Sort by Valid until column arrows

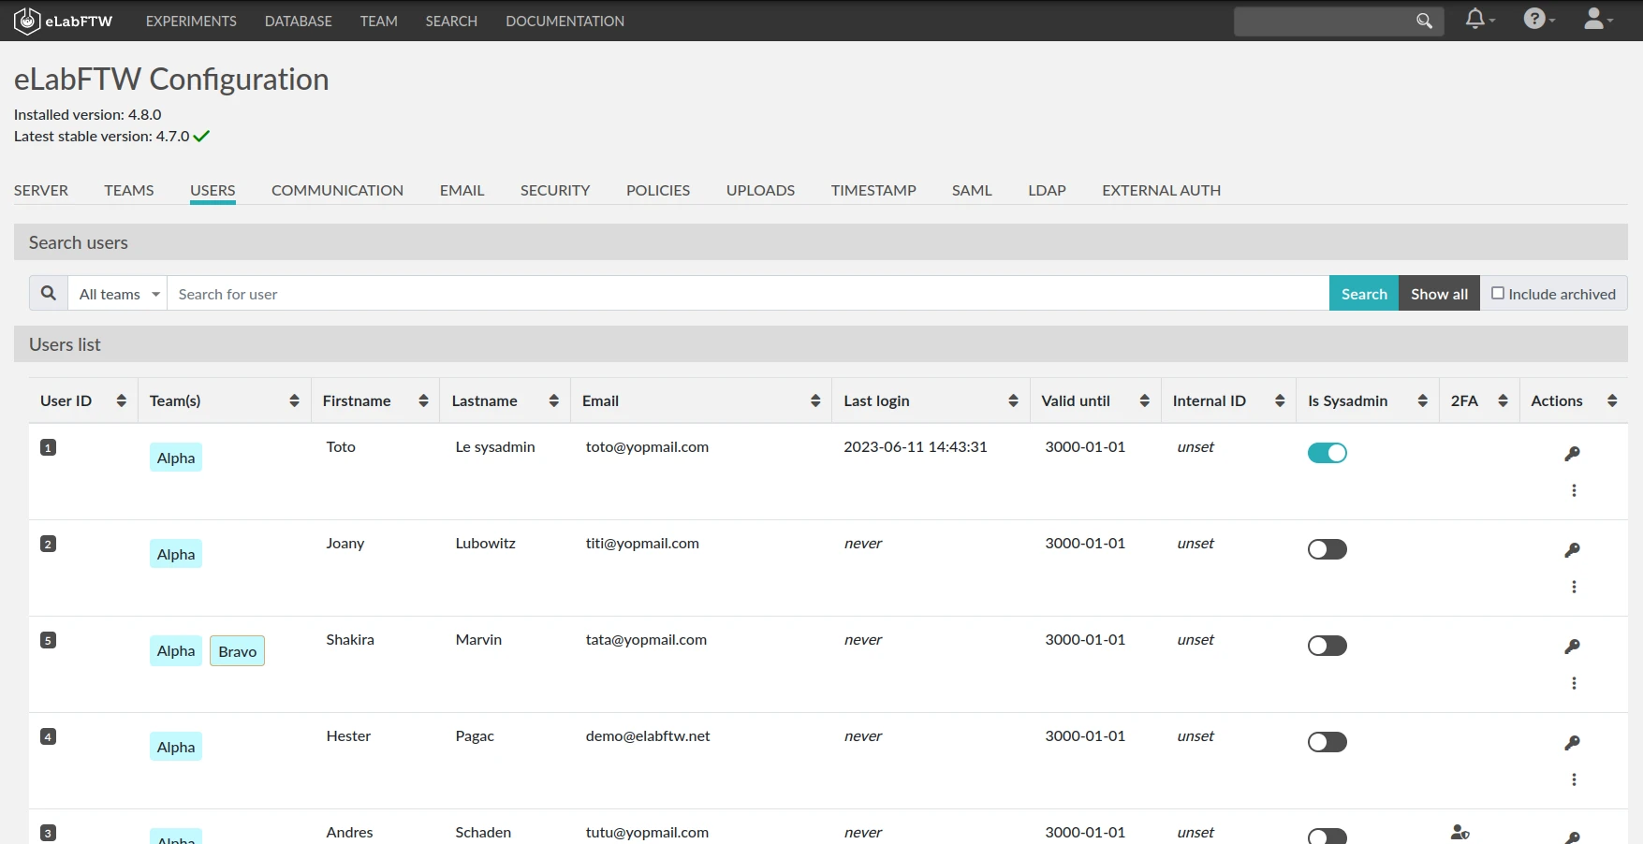click(x=1144, y=400)
